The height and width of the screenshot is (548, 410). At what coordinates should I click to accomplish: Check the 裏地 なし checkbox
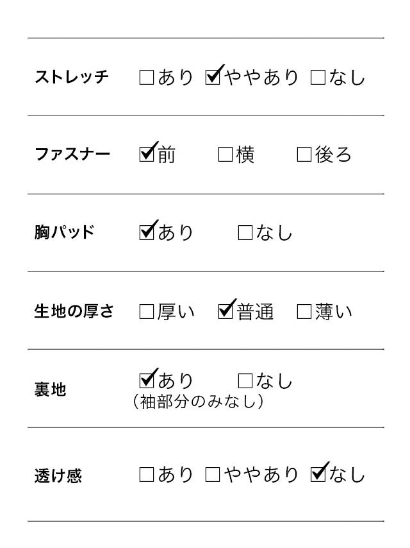coord(245,382)
